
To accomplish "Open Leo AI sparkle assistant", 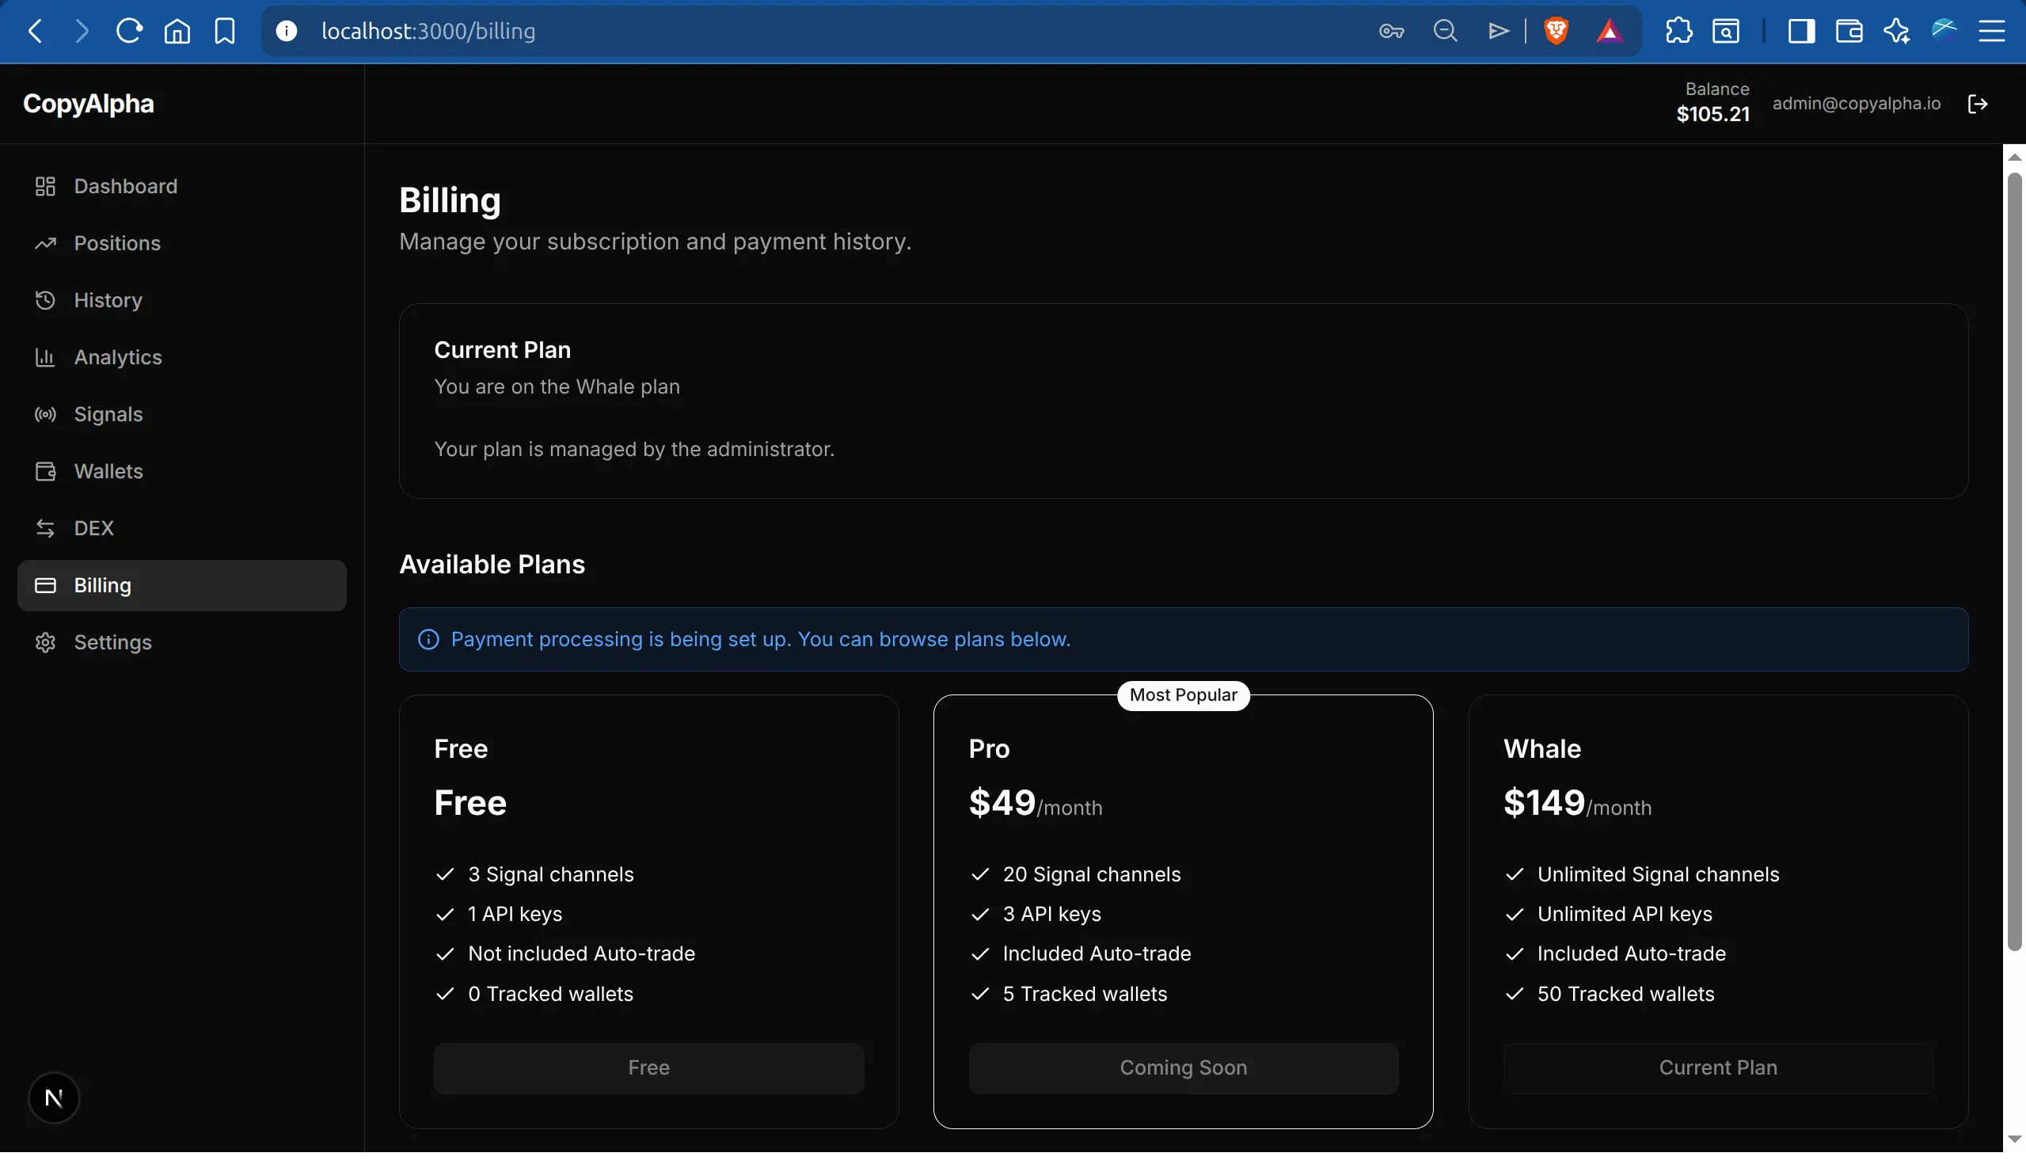I will click(x=1897, y=30).
